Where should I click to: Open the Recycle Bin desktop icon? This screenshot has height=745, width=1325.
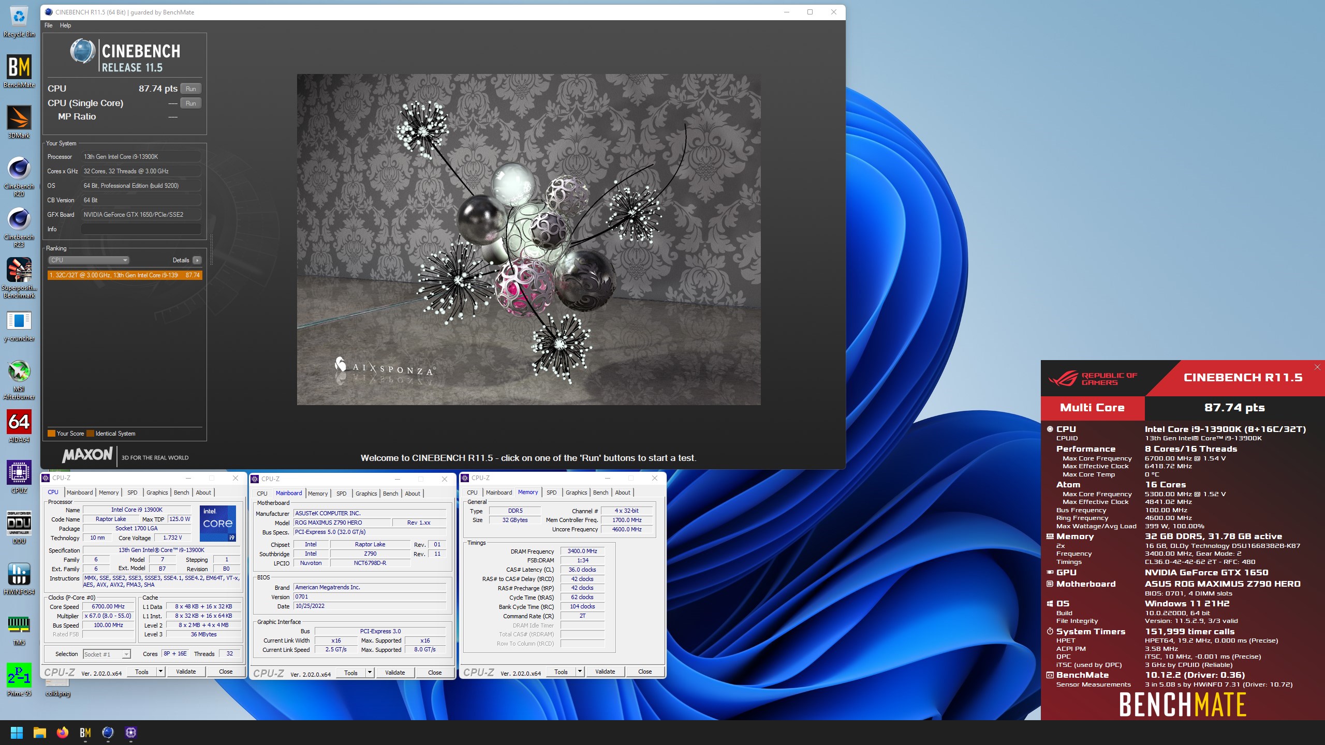tap(19, 22)
